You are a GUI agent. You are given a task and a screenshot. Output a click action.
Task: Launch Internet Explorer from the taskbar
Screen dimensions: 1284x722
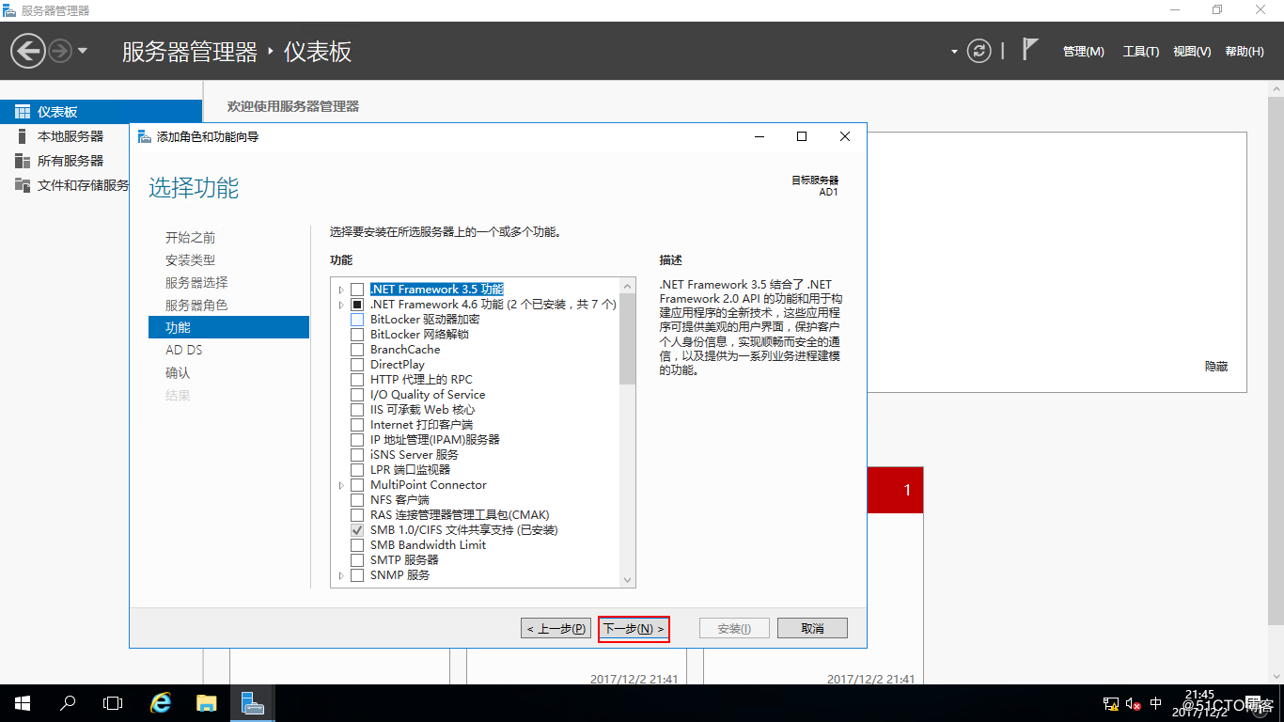click(x=161, y=703)
